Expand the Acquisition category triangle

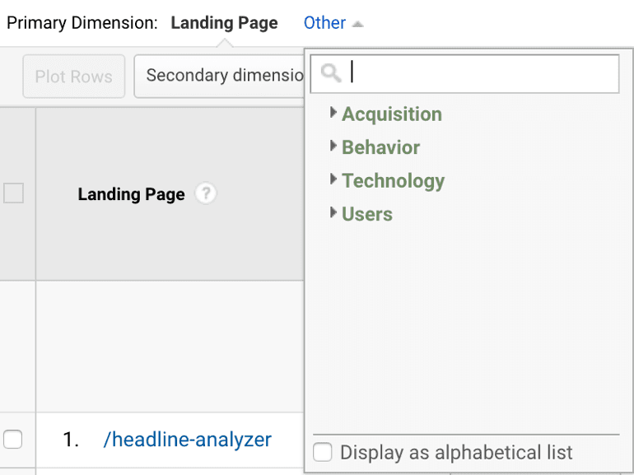click(333, 113)
